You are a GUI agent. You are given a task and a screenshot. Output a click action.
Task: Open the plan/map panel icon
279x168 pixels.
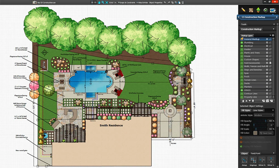(273, 10)
